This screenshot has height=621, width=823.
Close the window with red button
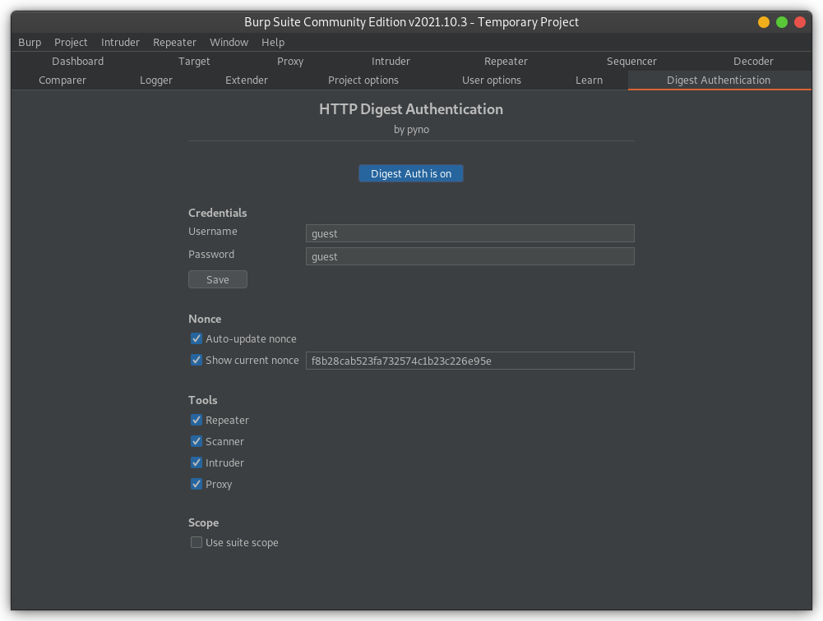pos(799,22)
